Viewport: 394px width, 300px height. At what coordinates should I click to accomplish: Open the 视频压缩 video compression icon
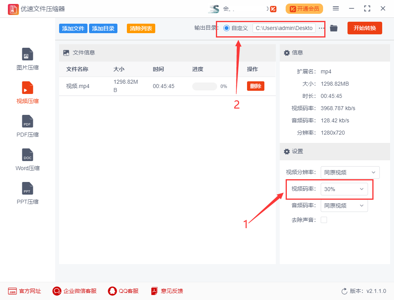[x=28, y=88]
